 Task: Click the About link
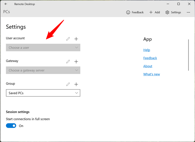click(x=148, y=66)
